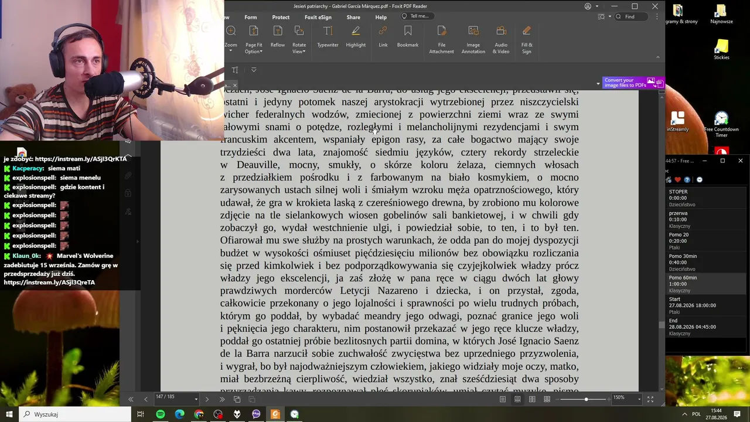Select continuous page view mode

517,399
